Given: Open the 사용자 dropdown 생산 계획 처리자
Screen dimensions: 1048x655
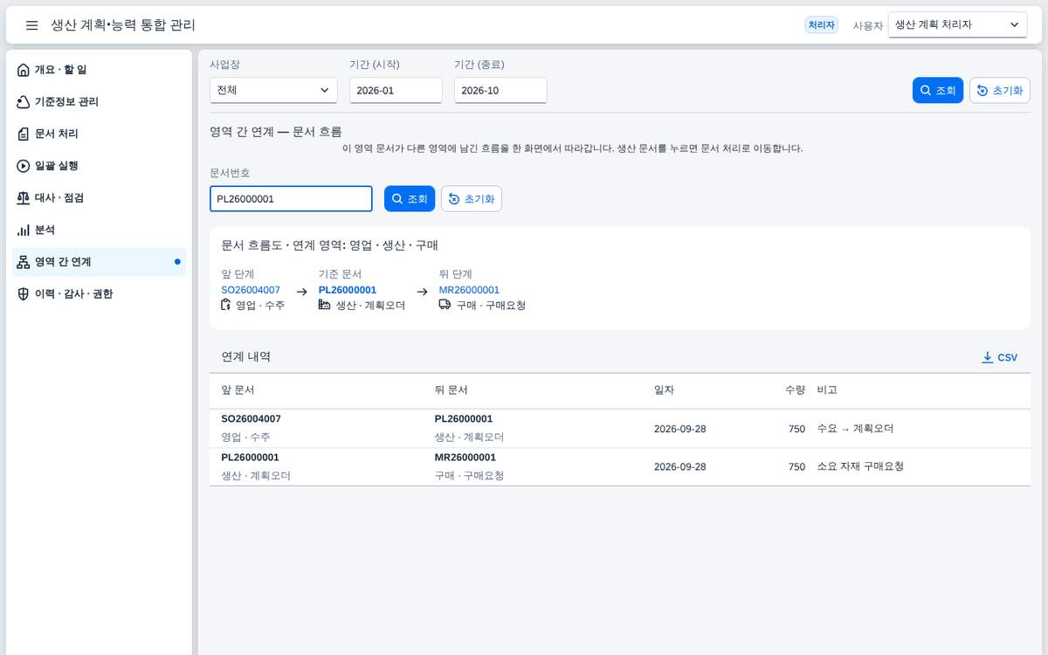Looking at the screenshot, I should pos(957,25).
